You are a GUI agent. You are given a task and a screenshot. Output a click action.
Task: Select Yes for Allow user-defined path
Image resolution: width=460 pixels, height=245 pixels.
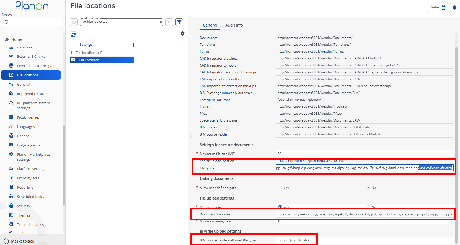[x=280, y=188]
